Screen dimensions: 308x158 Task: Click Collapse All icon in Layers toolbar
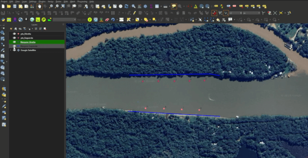tap(41, 29)
